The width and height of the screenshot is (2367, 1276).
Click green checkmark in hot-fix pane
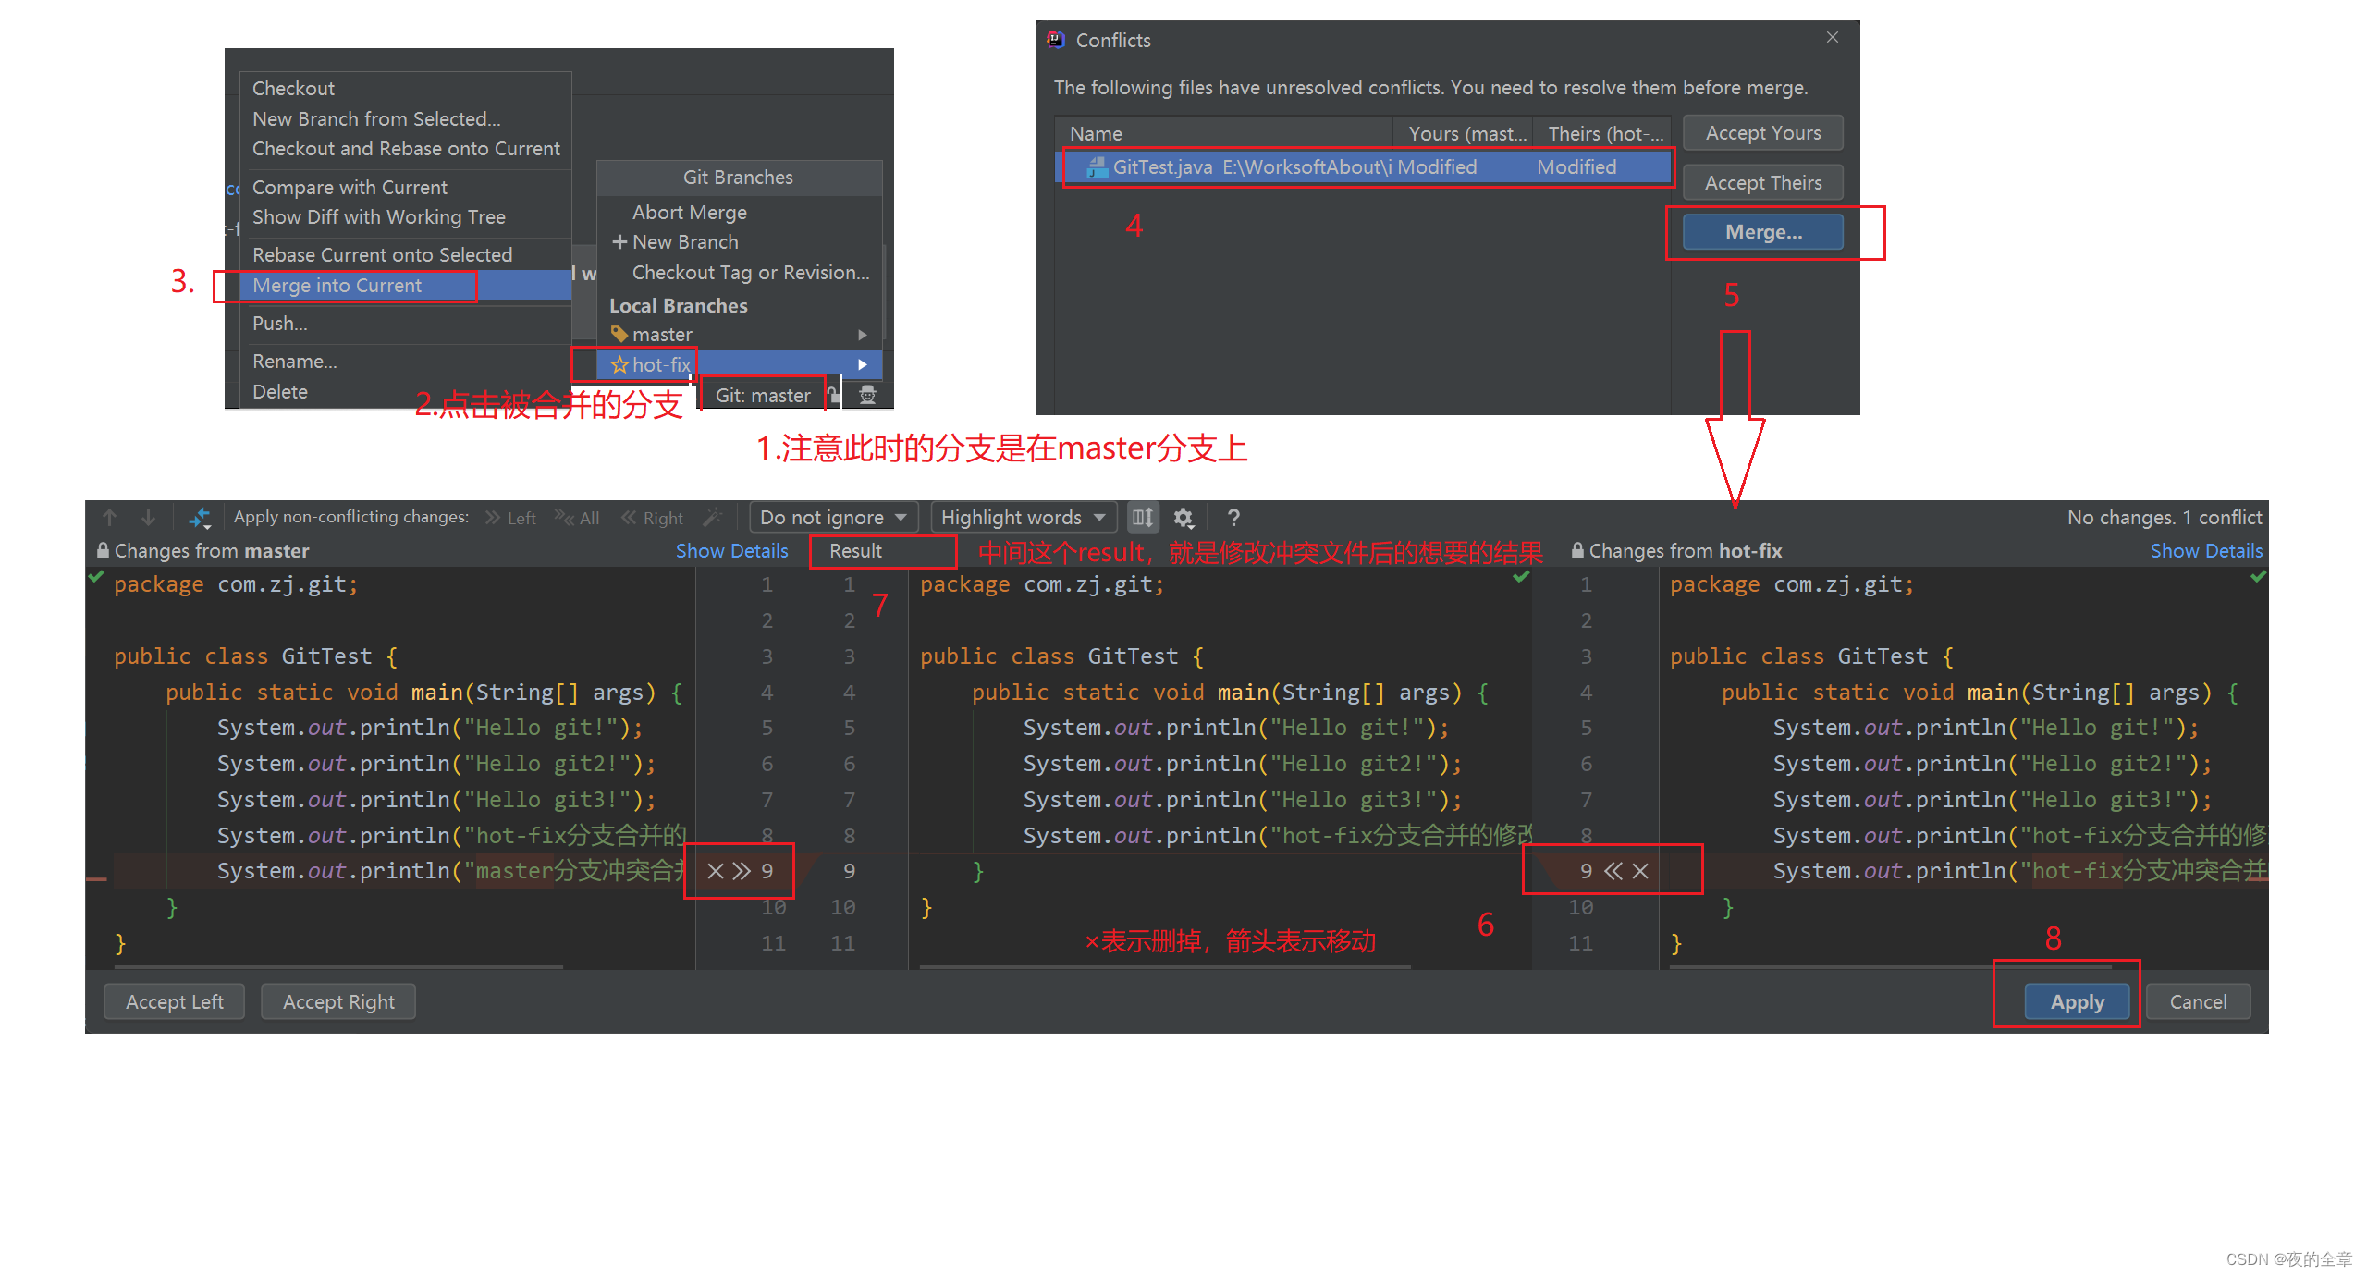pos(2259,576)
